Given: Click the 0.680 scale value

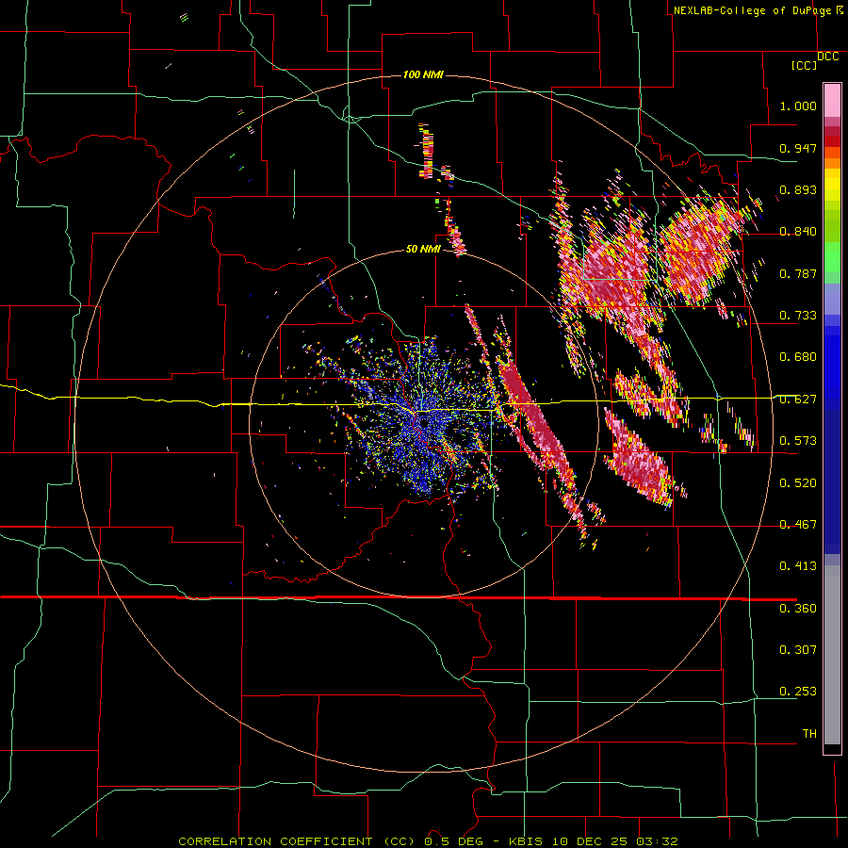Looking at the screenshot, I should (x=798, y=357).
